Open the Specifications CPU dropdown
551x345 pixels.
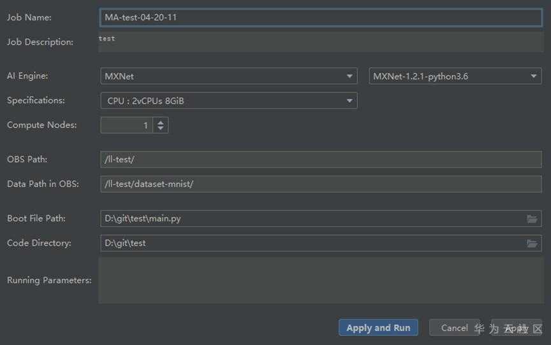[x=229, y=101]
